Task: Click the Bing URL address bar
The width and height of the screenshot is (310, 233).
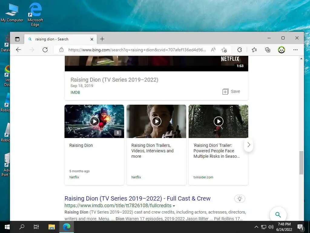Action: tap(137, 50)
